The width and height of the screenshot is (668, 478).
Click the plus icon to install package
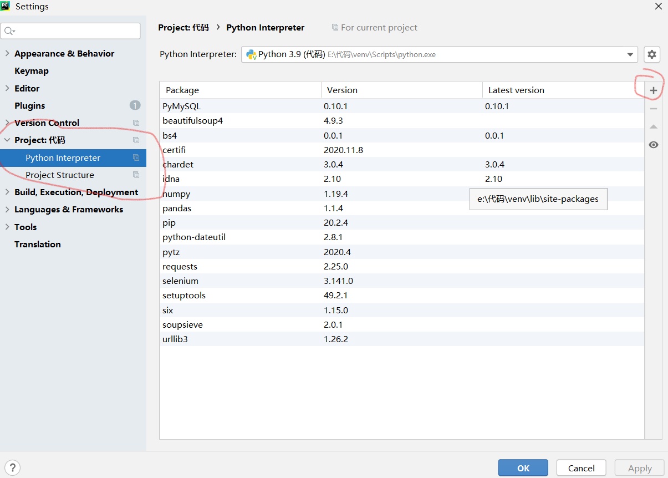click(x=654, y=90)
